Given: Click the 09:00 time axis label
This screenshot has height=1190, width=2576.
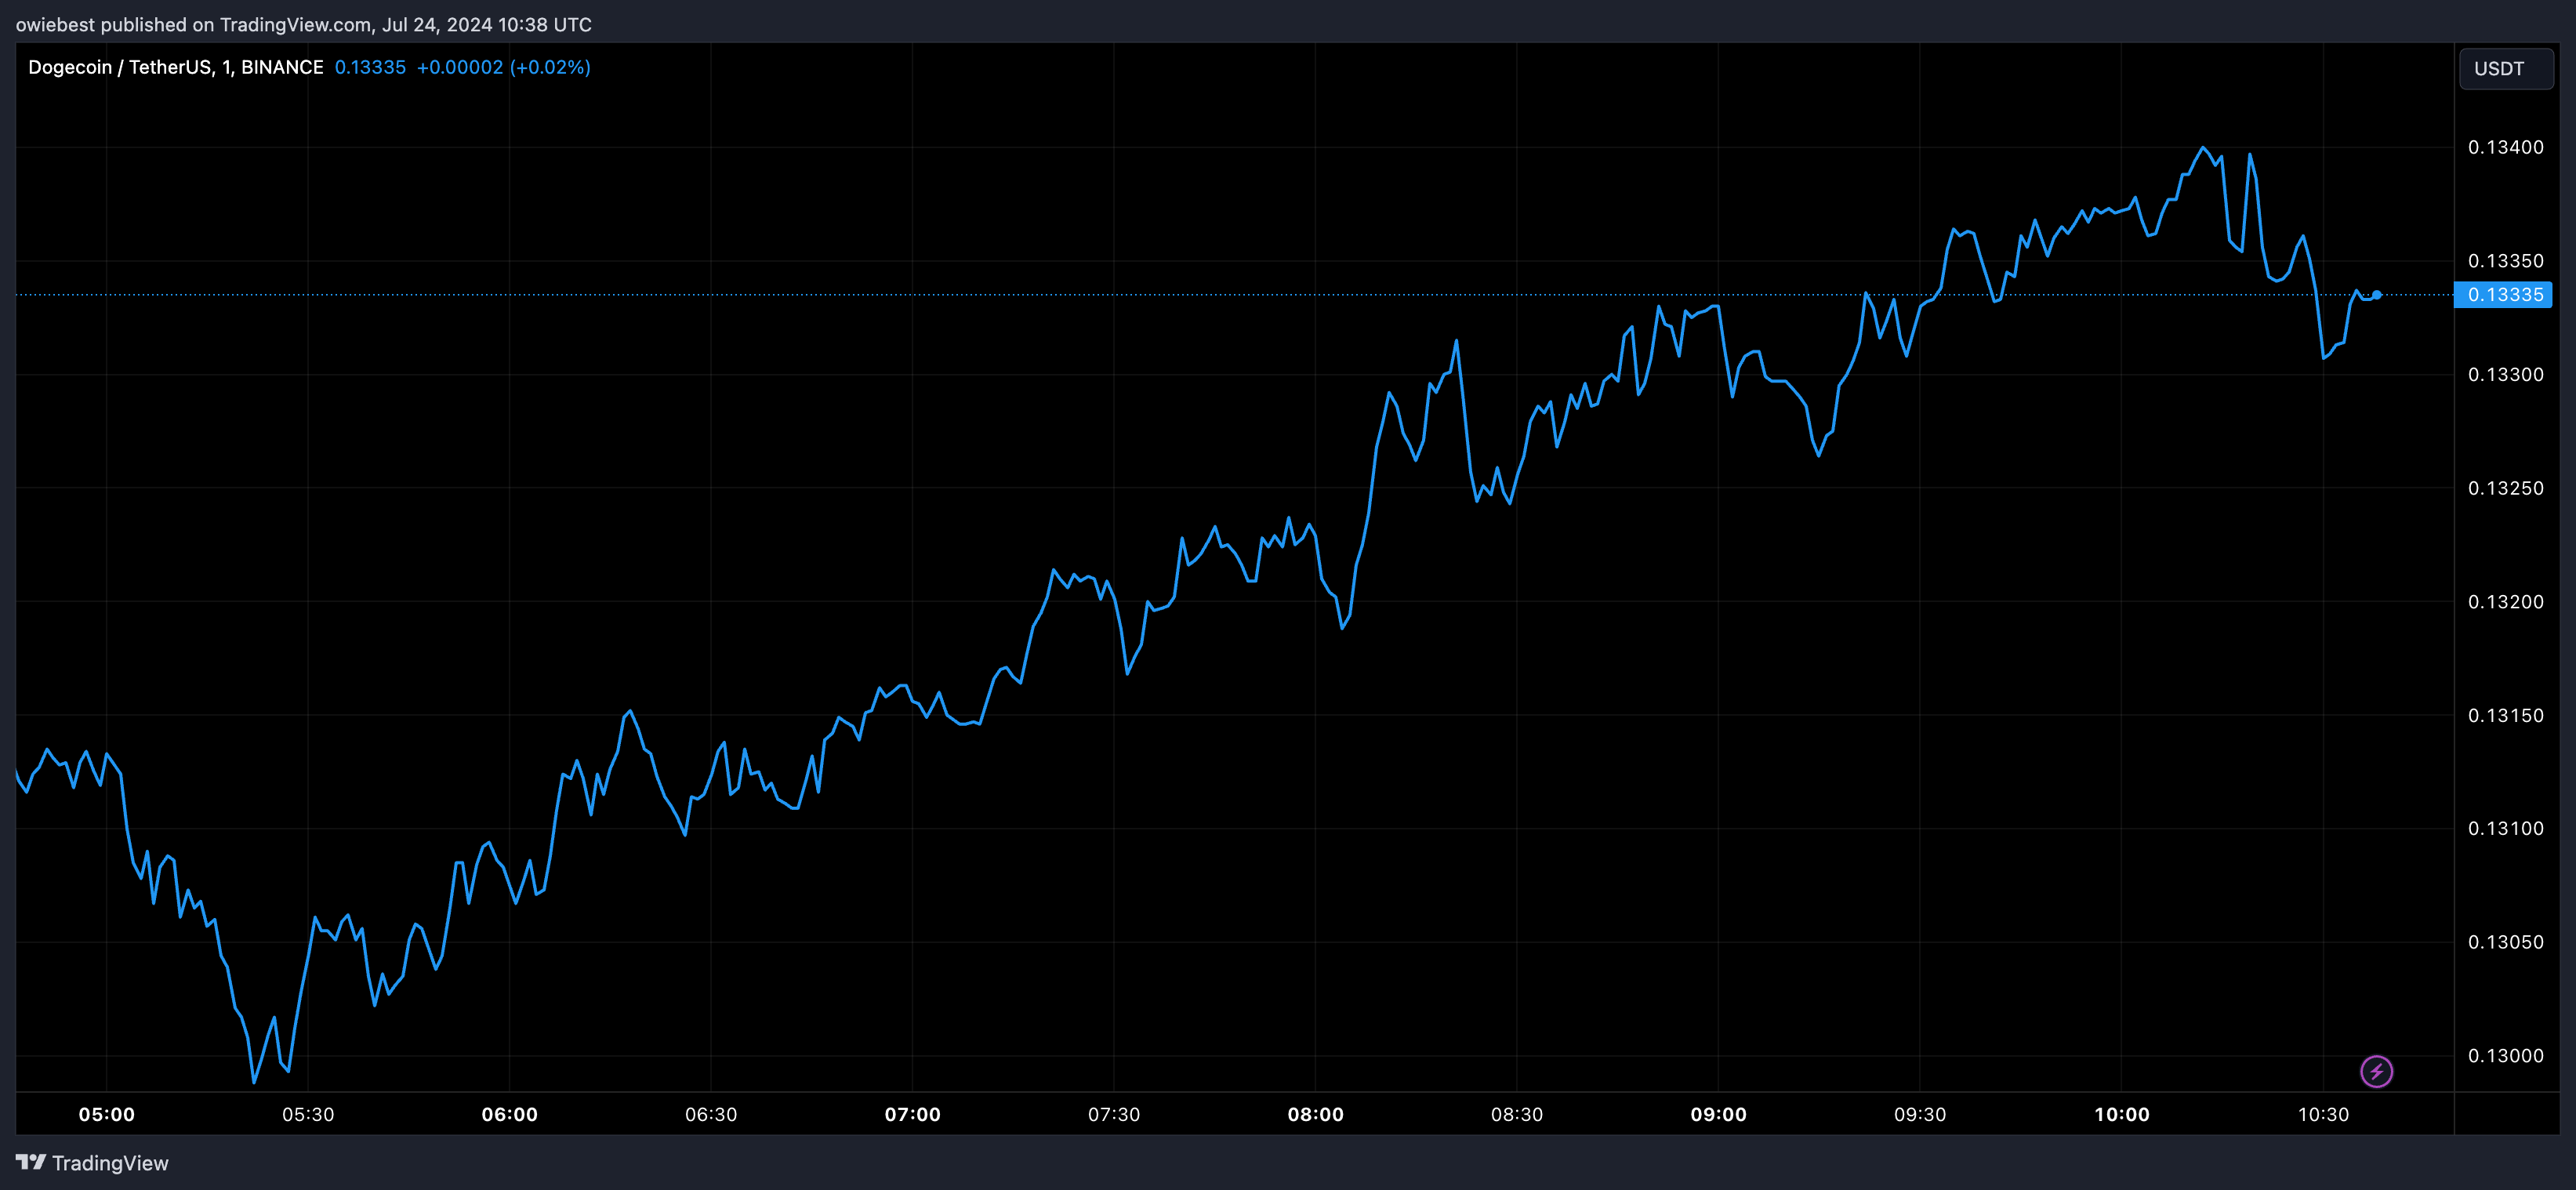Looking at the screenshot, I should click(x=1718, y=1114).
